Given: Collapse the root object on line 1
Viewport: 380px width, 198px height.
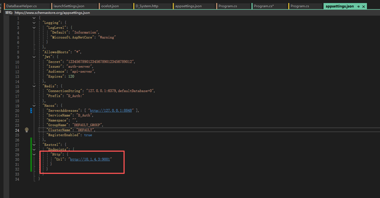Looking at the screenshot, I should (x=34, y=18).
